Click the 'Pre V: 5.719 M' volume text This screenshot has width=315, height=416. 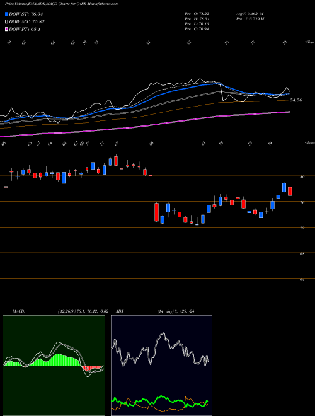click(250, 19)
